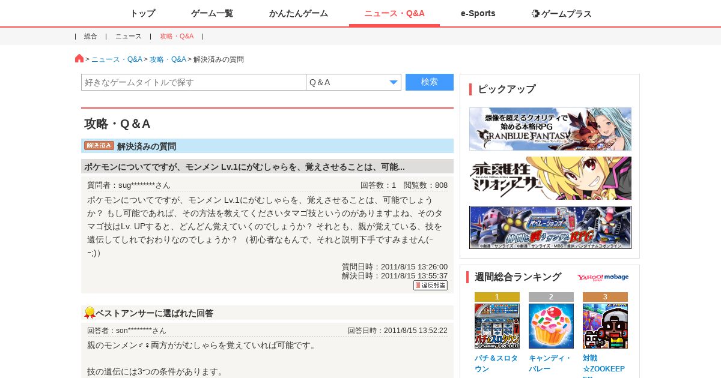
Task: Click the 質問者：sug********さん text
Action: click(129, 185)
